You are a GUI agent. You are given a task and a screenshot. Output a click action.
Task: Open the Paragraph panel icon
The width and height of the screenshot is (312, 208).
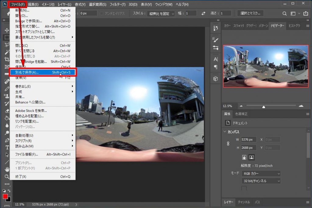click(x=215, y=67)
